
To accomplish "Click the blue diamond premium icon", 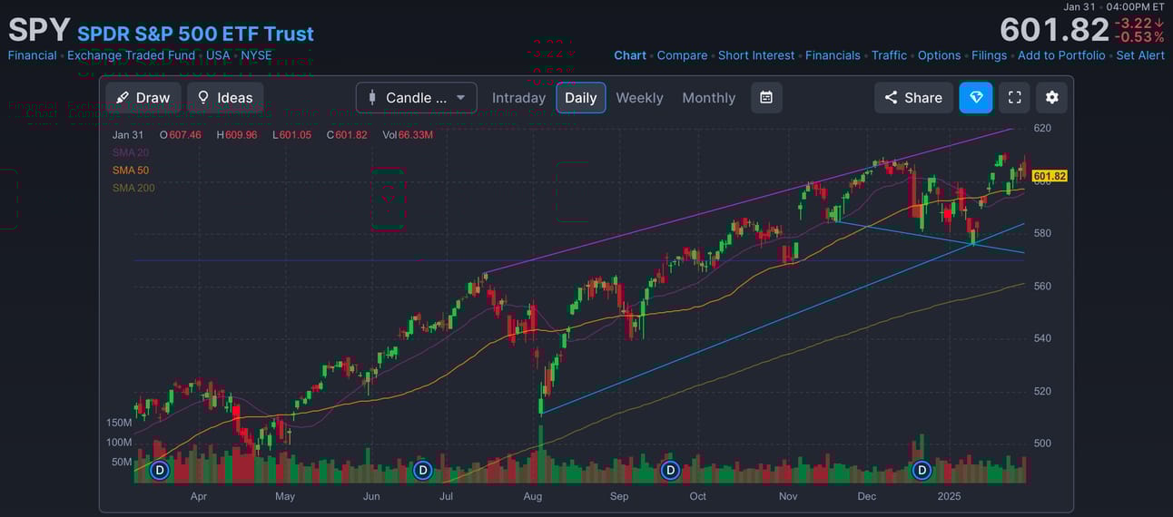I will 976,98.
